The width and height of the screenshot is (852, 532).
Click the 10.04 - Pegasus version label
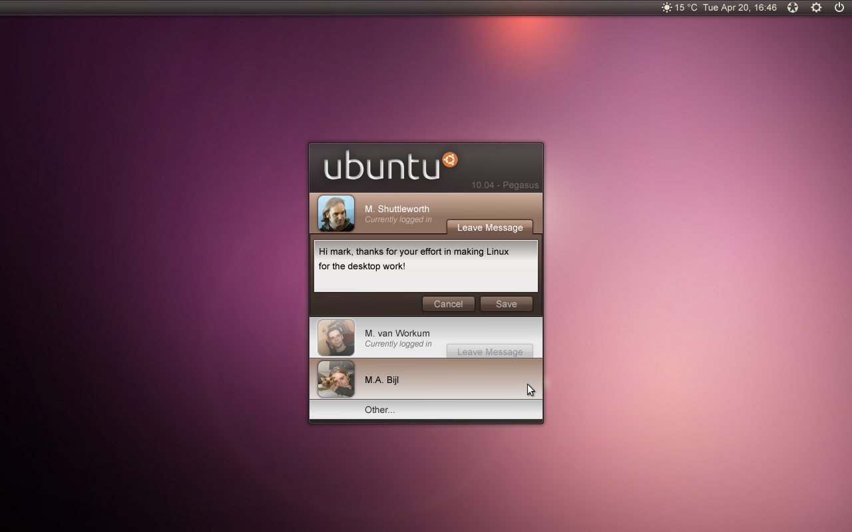point(505,185)
